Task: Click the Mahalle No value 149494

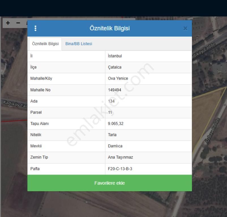Action: [115, 90]
